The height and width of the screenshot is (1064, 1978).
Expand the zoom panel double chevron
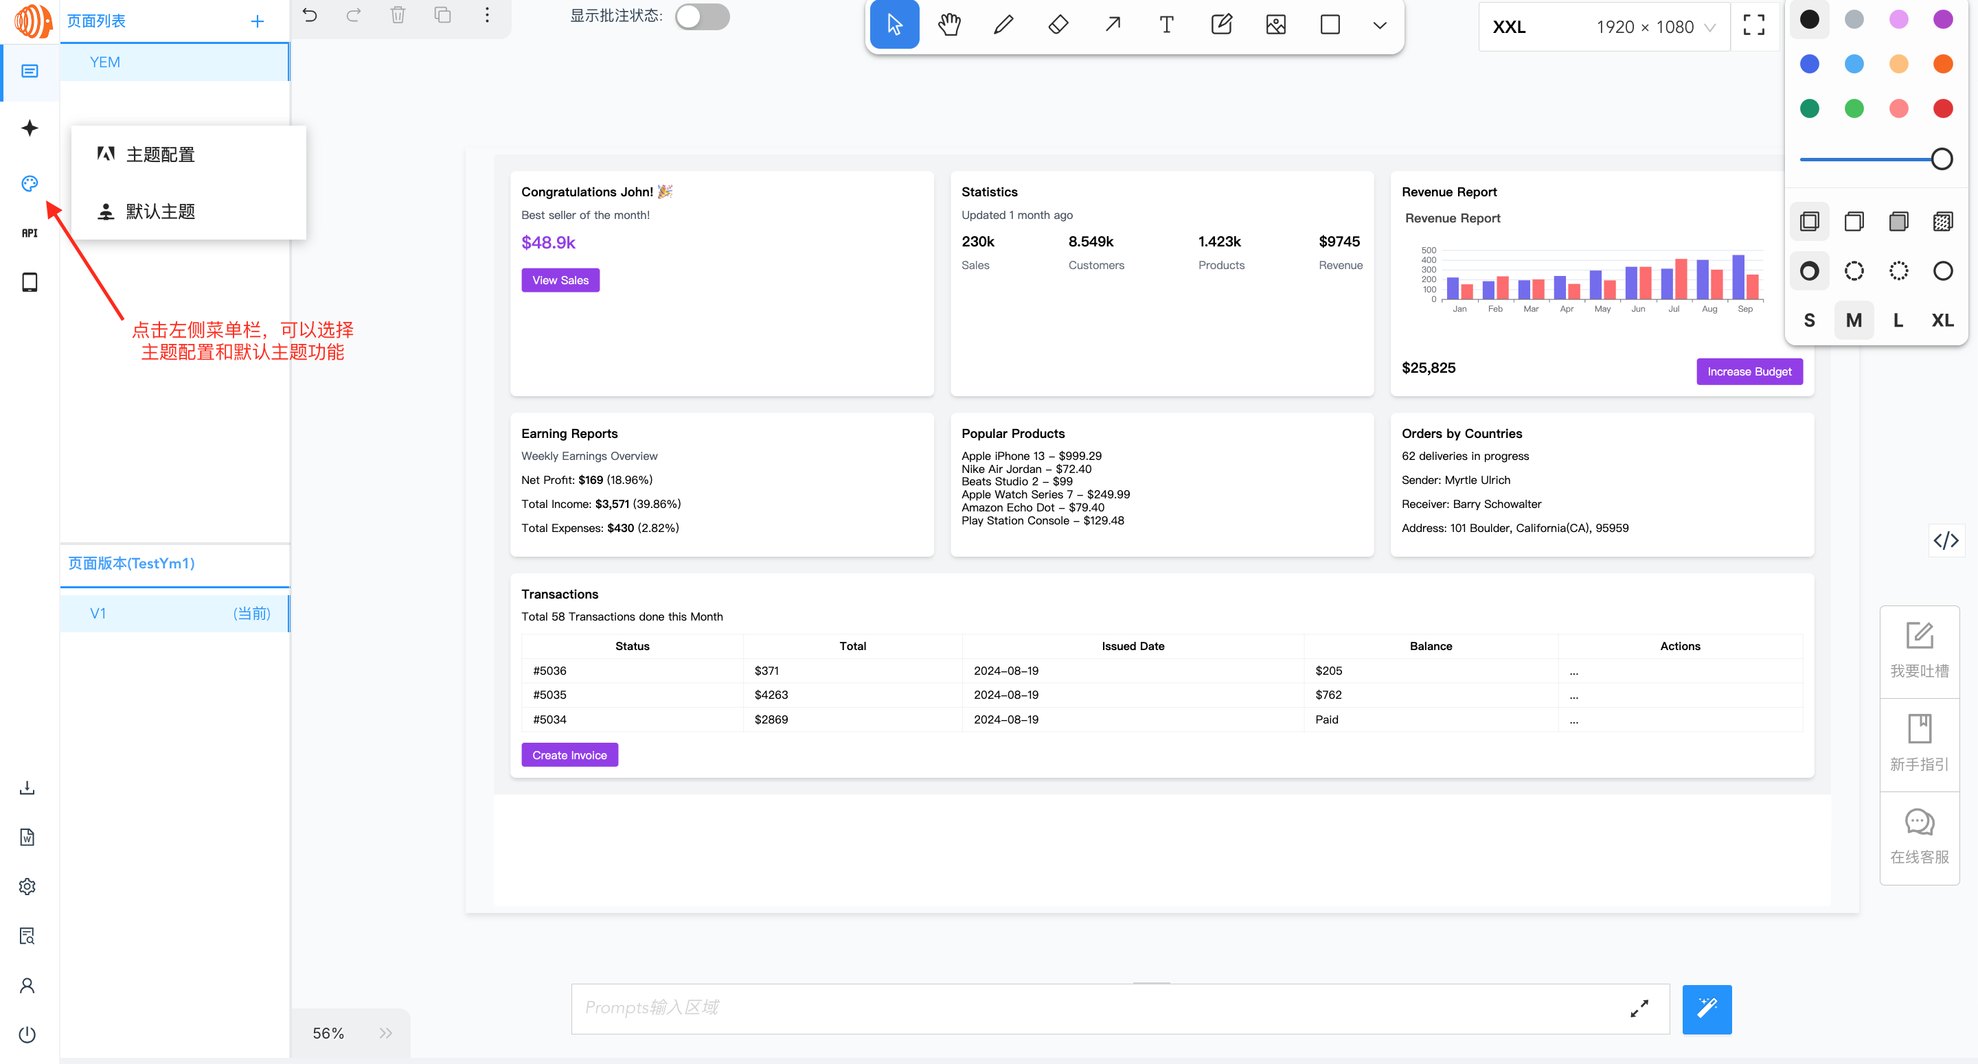tap(385, 1033)
